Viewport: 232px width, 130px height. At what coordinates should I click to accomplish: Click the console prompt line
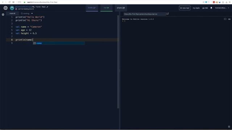pos(124,21)
